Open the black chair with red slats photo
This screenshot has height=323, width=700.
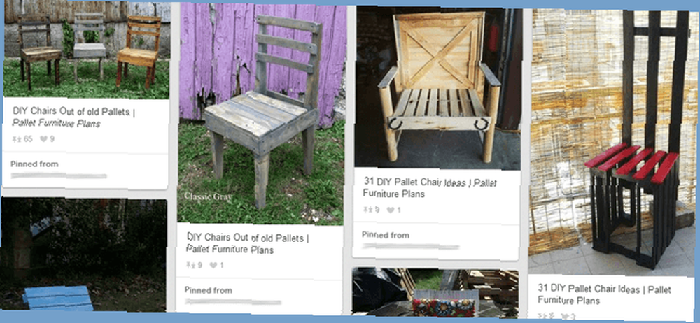(612, 142)
